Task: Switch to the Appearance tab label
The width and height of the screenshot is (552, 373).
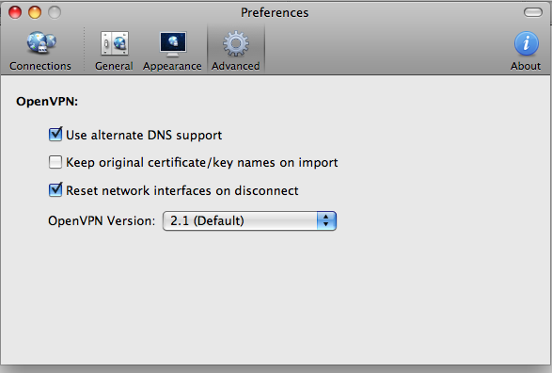Action: 172,66
